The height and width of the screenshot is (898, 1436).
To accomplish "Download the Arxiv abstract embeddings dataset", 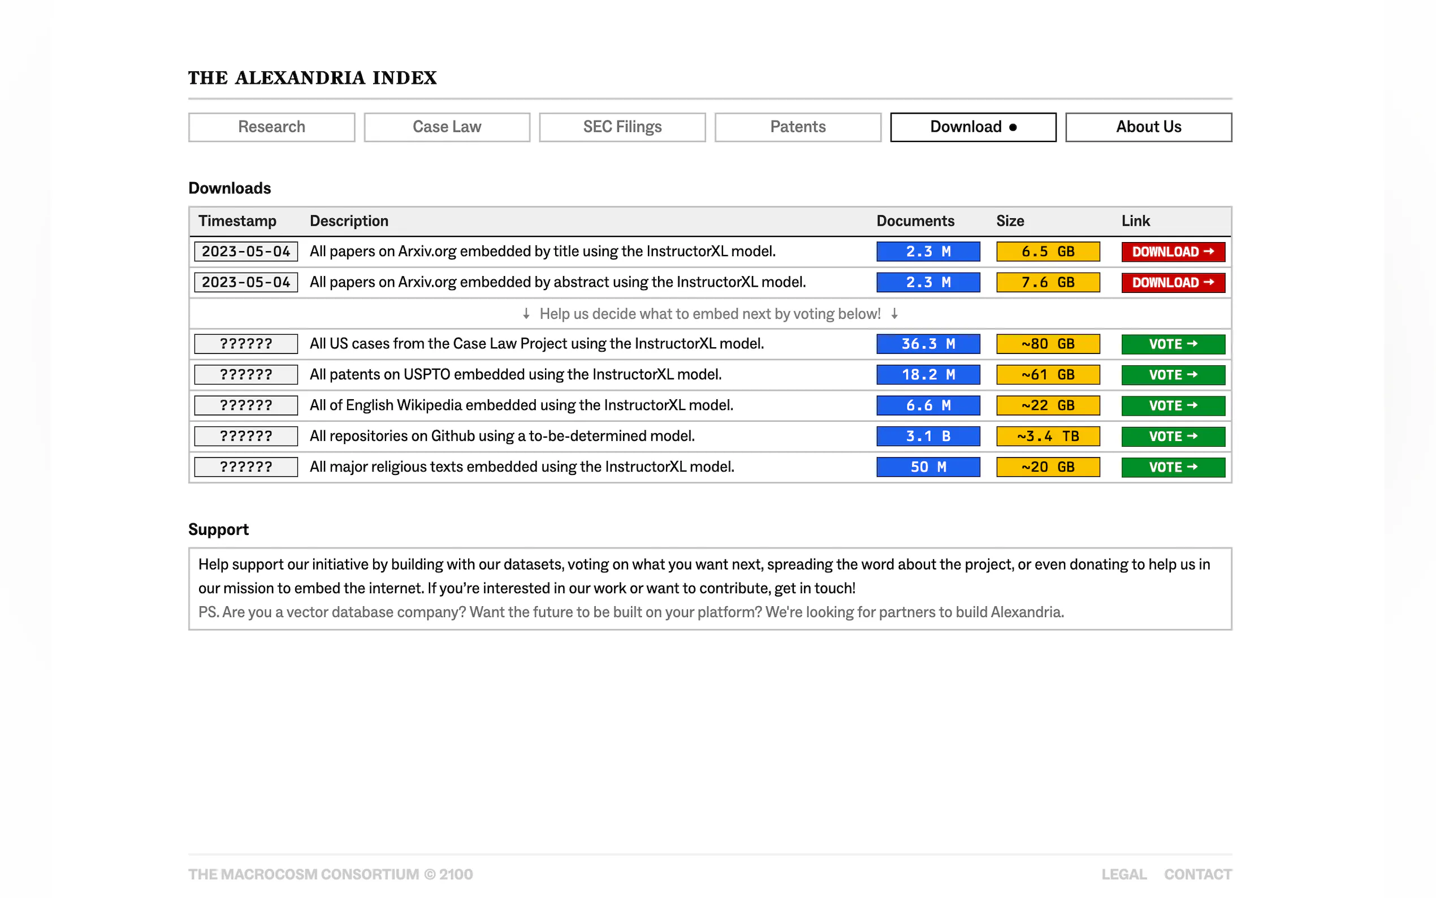I will coord(1173,283).
